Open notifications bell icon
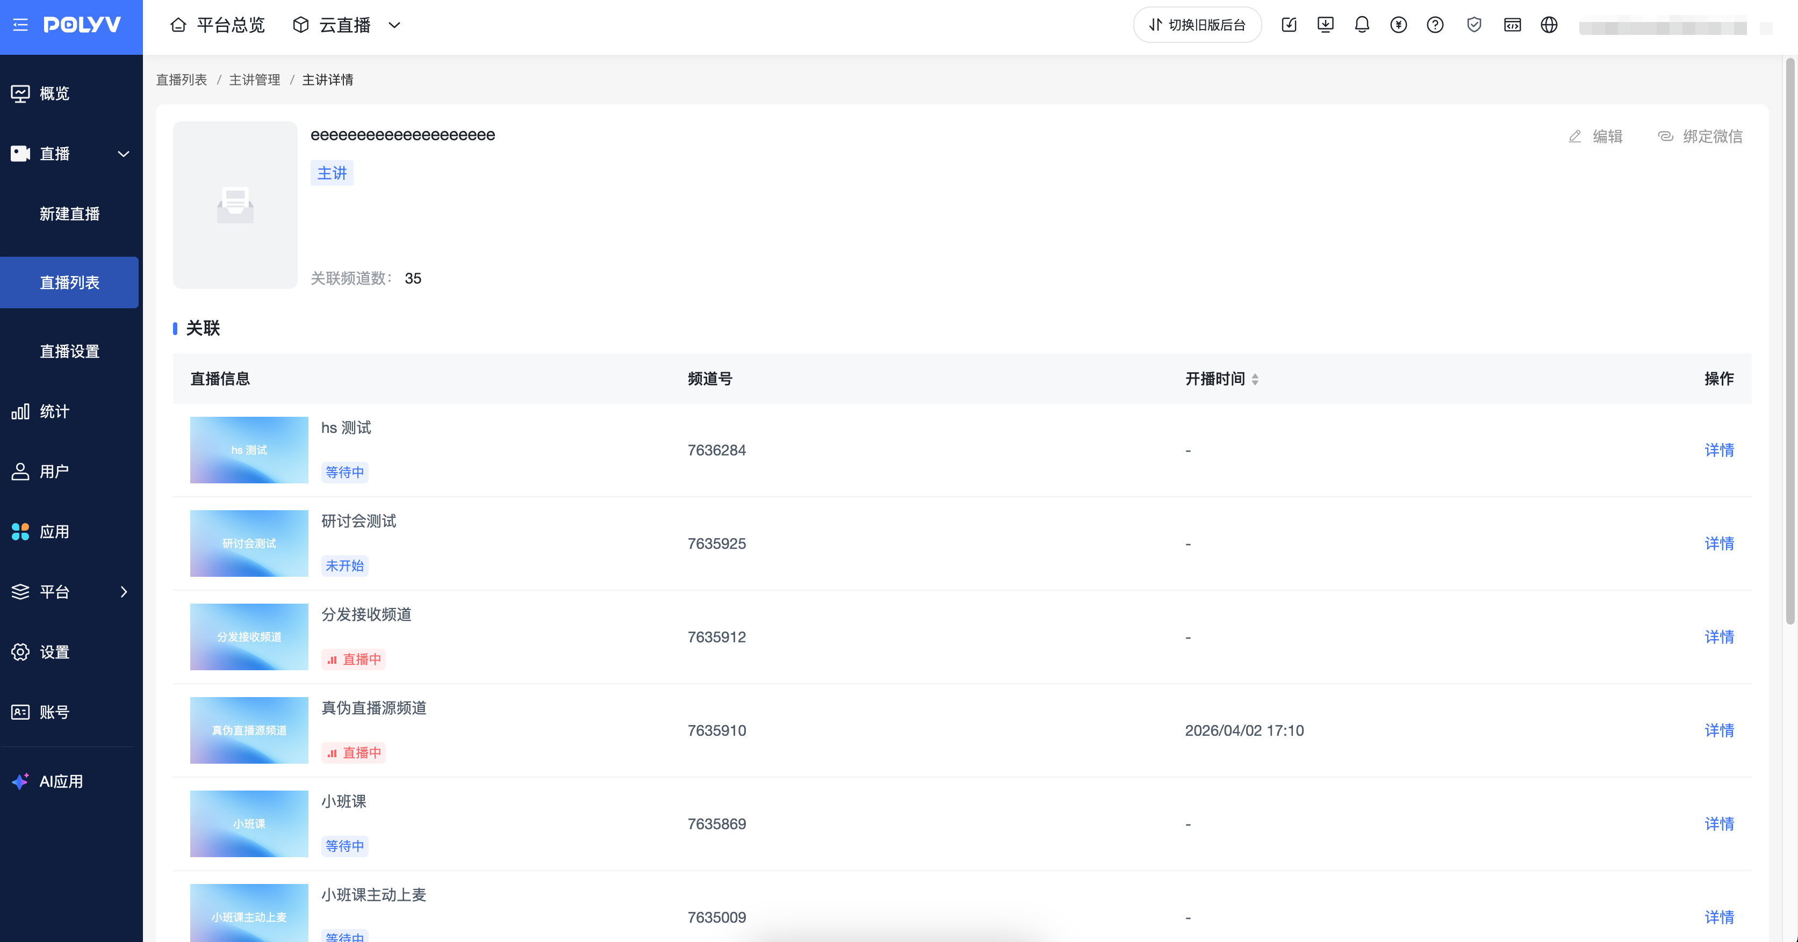1798x942 pixels. pyautogui.click(x=1362, y=25)
